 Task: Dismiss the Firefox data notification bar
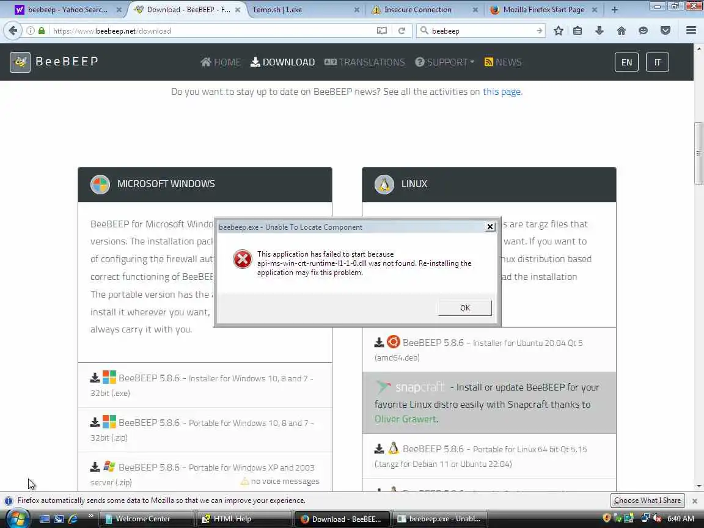(x=695, y=501)
